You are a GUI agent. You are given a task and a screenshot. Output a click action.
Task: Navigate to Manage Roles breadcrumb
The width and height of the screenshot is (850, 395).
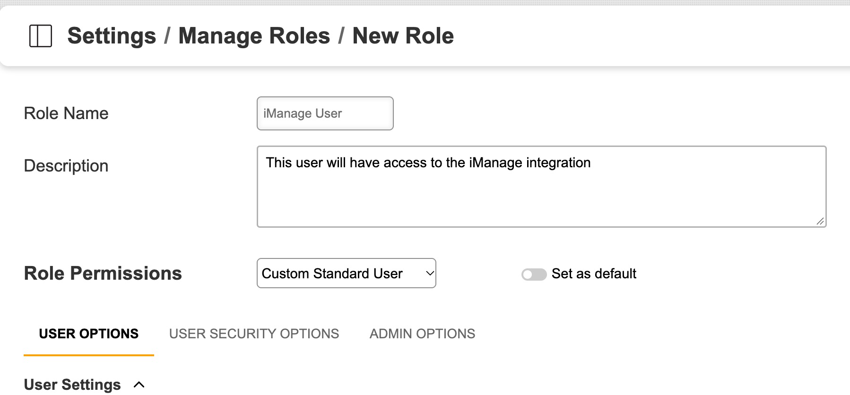(x=254, y=36)
